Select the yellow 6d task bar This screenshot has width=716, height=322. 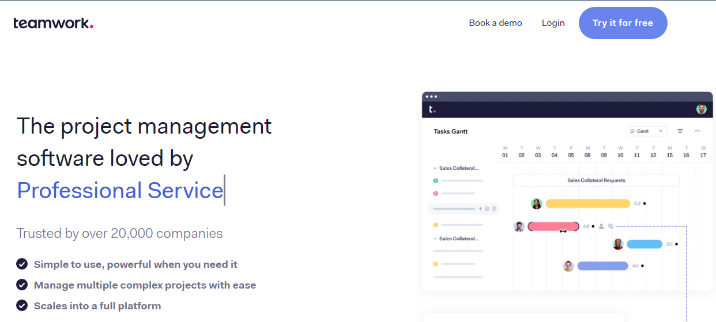pos(588,203)
